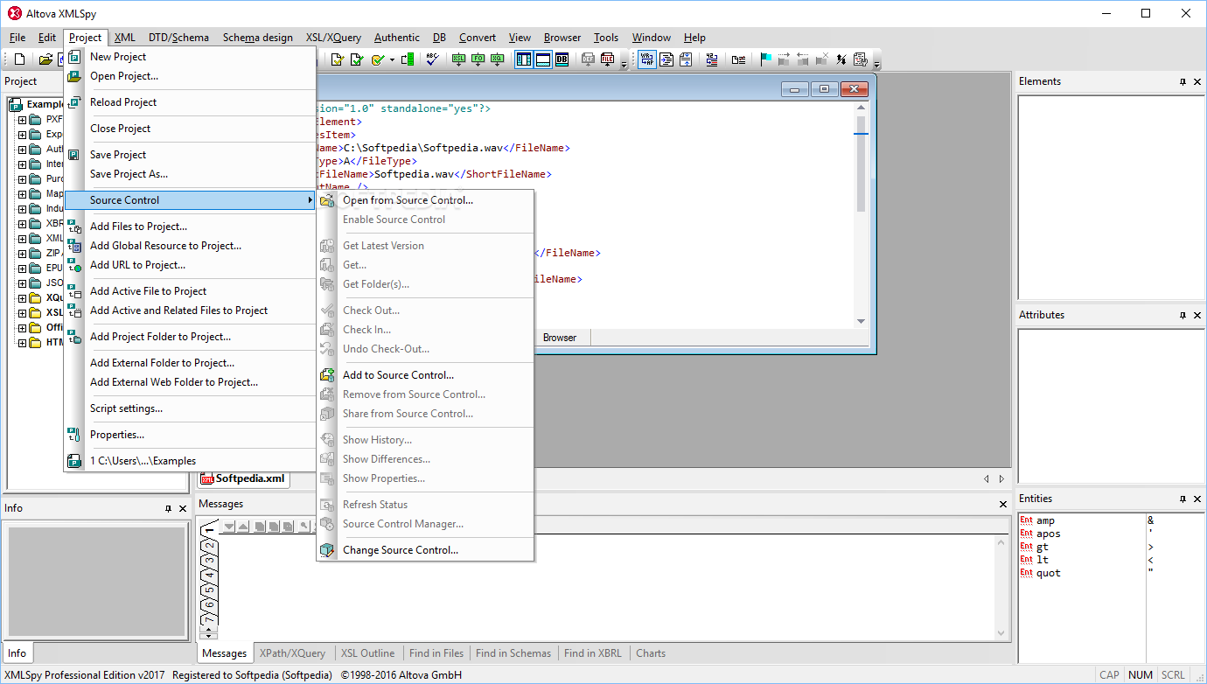The height and width of the screenshot is (684, 1207).
Task: Toggle the DB database query button
Action: click(x=562, y=59)
